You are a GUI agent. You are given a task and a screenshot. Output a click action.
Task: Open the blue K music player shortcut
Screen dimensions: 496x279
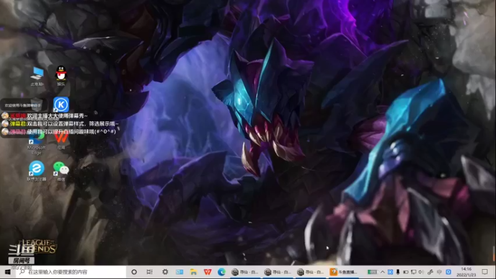(x=61, y=104)
